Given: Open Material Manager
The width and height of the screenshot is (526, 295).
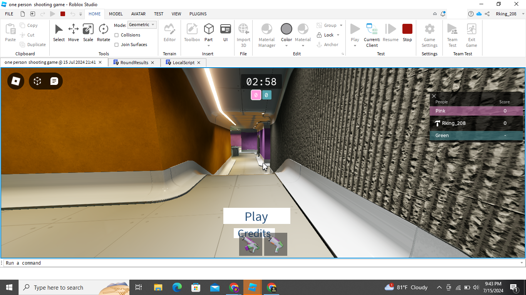Looking at the screenshot, I should point(266,35).
